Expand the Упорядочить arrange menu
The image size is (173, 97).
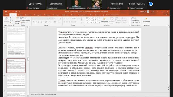(x=104, y=20)
